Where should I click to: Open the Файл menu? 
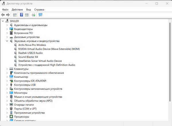point(5,9)
